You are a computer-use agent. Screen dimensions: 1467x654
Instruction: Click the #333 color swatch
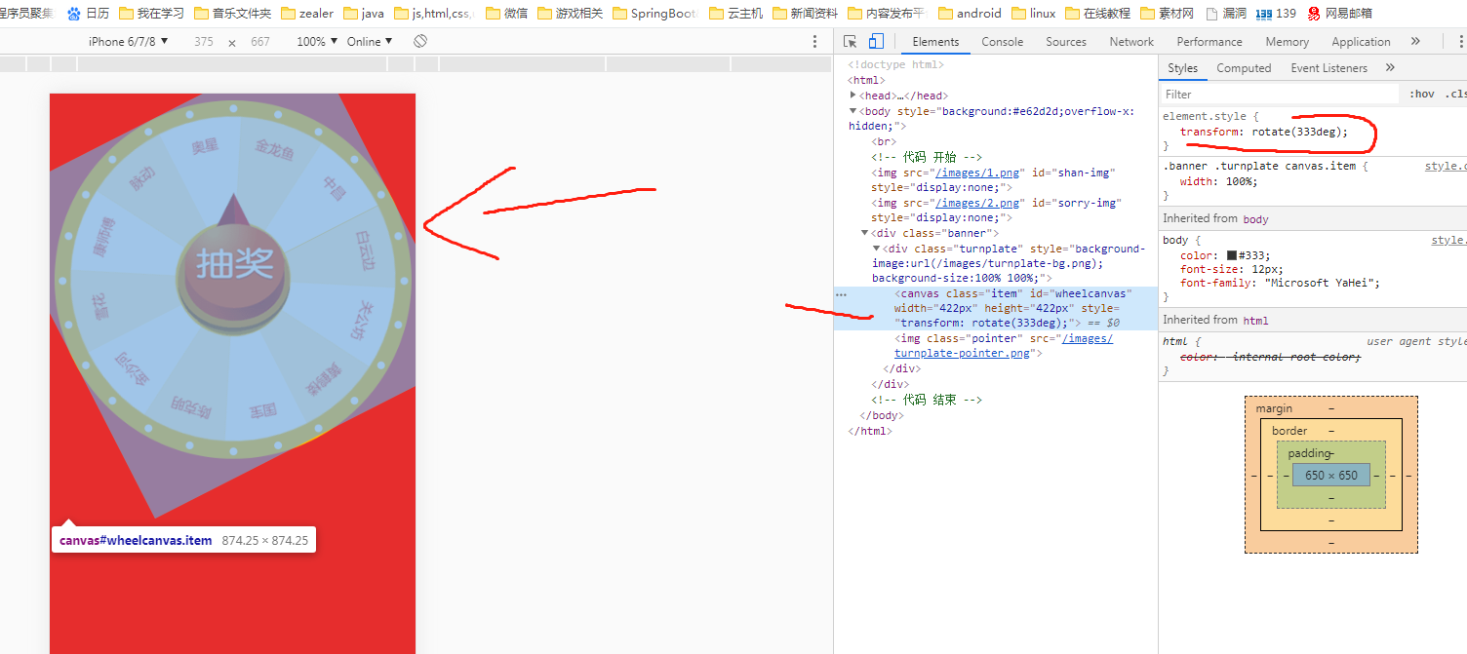point(1232,255)
